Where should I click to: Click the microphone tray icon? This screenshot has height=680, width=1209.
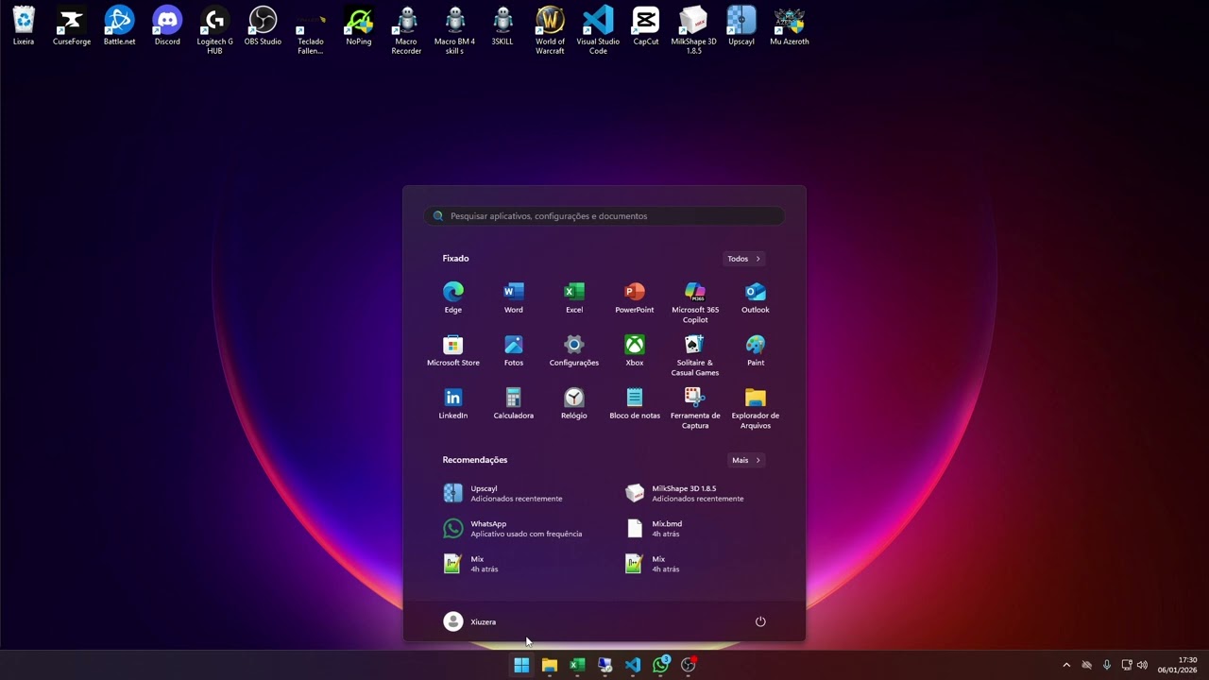coord(1107,665)
